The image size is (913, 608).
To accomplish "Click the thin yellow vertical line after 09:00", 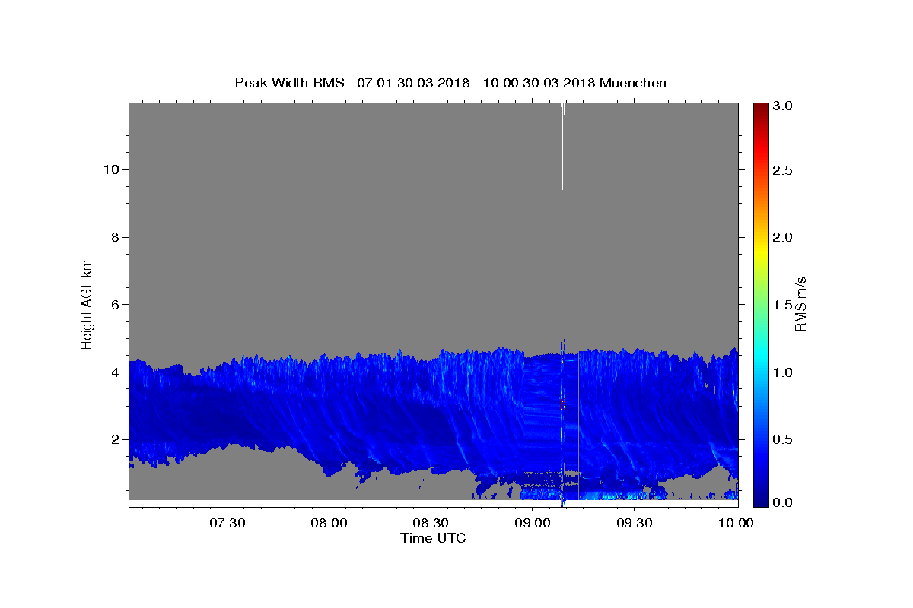I will (x=579, y=426).
